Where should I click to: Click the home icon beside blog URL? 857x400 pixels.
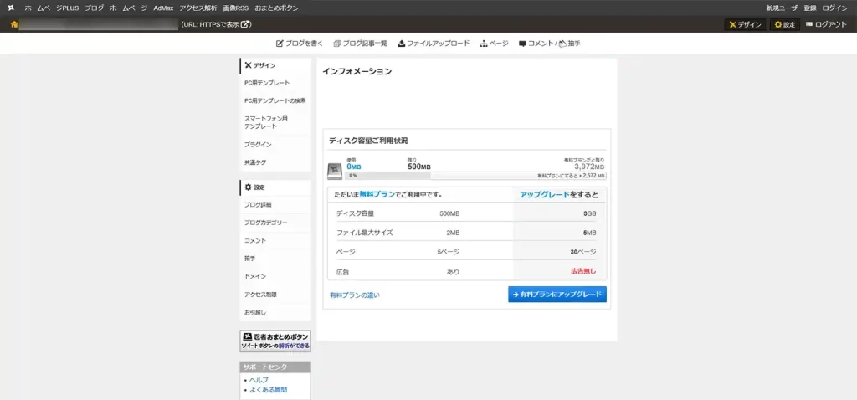(x=14, y=24)
